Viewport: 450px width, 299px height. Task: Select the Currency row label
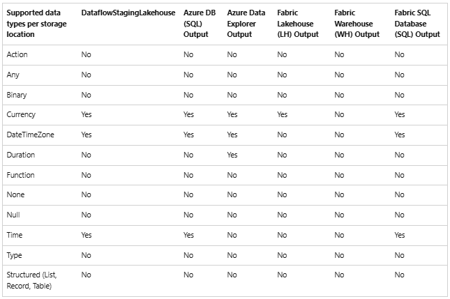21,114
